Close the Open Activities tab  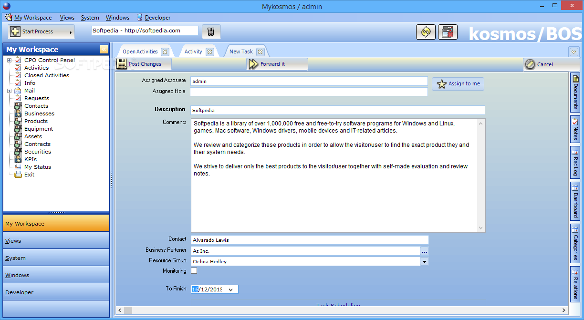[x=165, y=52]
